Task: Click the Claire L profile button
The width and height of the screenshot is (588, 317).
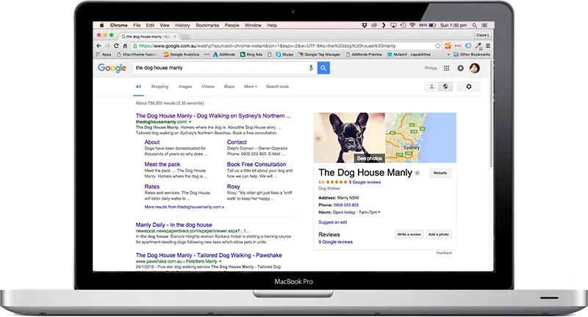Action: [483, 35]
